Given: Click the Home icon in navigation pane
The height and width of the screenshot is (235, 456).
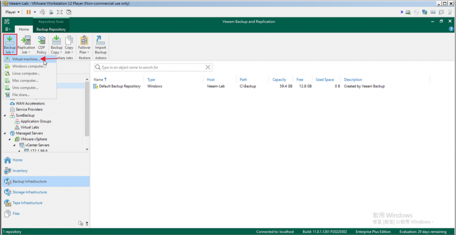Looking at the screenshot, I should click(x=8, y=160).
